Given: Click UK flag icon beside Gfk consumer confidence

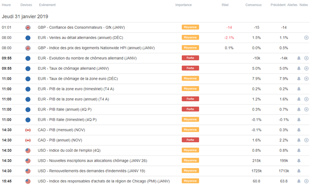Looking at the screenshot, I should coord(28,28).
